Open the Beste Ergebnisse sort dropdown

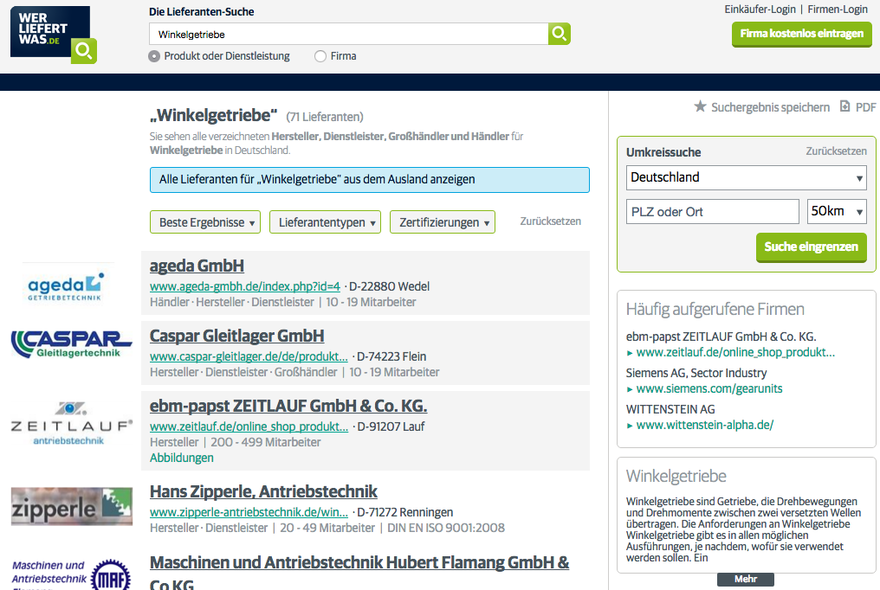tap(205, 222)
